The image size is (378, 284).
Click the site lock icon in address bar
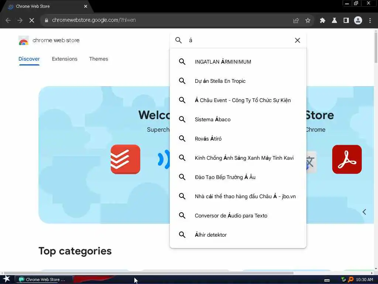coord(46,20)
